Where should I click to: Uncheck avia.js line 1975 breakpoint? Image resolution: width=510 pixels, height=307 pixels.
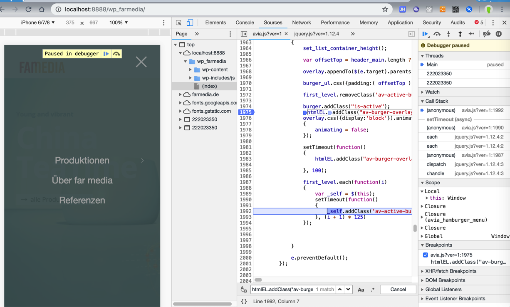425,255
